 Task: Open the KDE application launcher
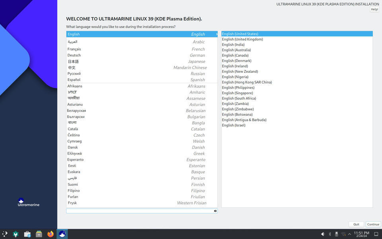(5, 234)
